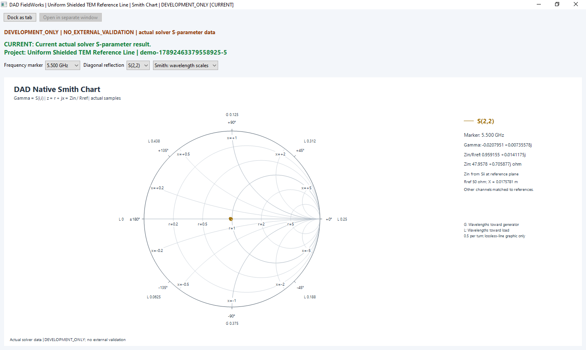This screenshot has width=586, height=350.
Task: Click the G 0.125 scale label
Action: tap(232, 115)
